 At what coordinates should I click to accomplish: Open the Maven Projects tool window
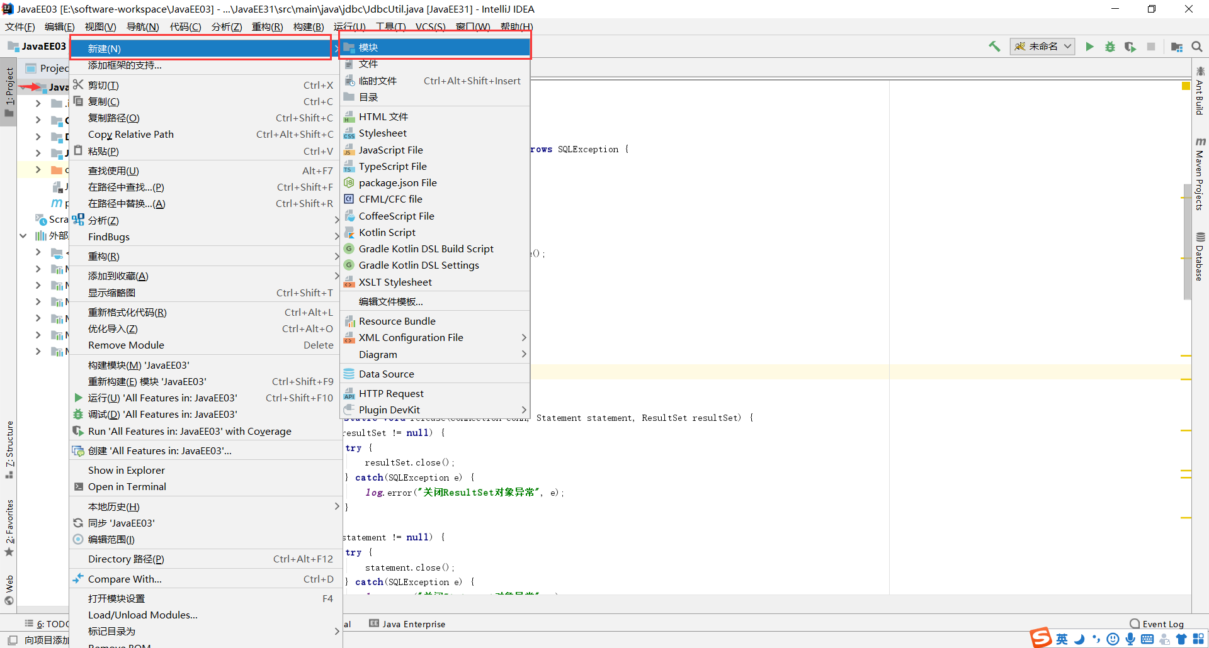click(x=1200, y=174)
